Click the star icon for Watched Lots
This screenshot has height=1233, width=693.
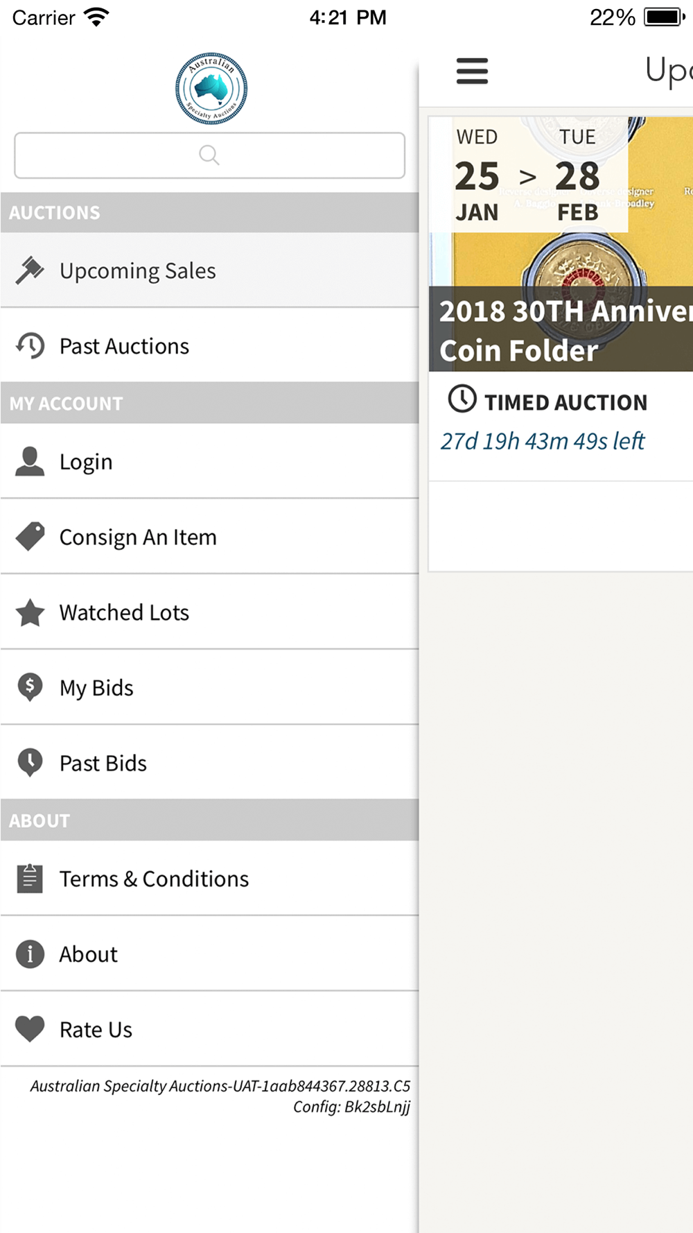point(30,613)
